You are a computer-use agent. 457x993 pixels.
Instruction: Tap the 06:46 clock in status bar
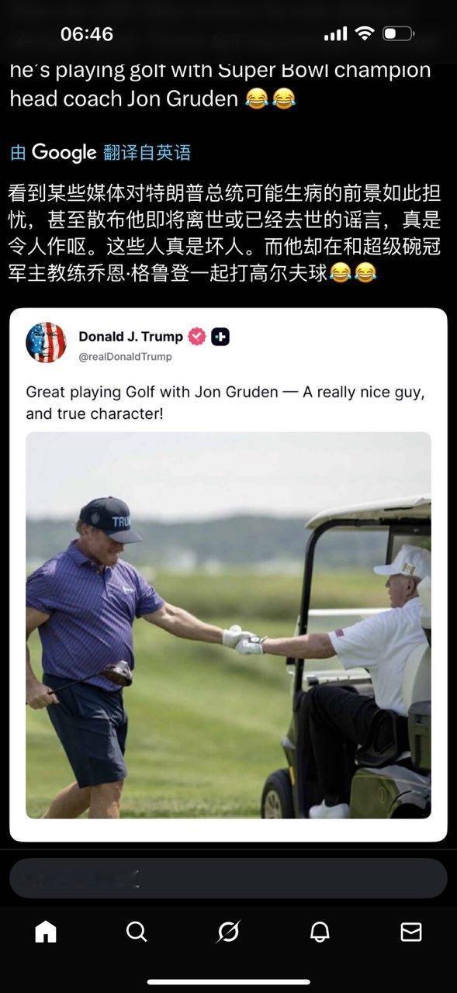click(87, 34)
